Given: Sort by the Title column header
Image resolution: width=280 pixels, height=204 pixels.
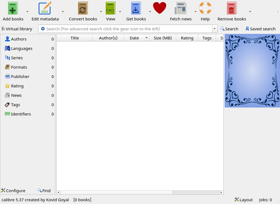Looking at the screenshot, I should tap(75, 38).
